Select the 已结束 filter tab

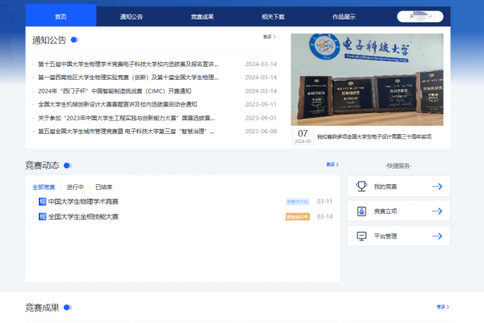pos(104,187)
